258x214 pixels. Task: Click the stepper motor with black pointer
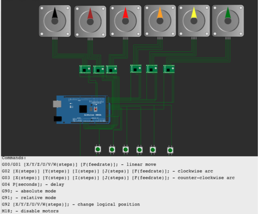pos(55,21)
